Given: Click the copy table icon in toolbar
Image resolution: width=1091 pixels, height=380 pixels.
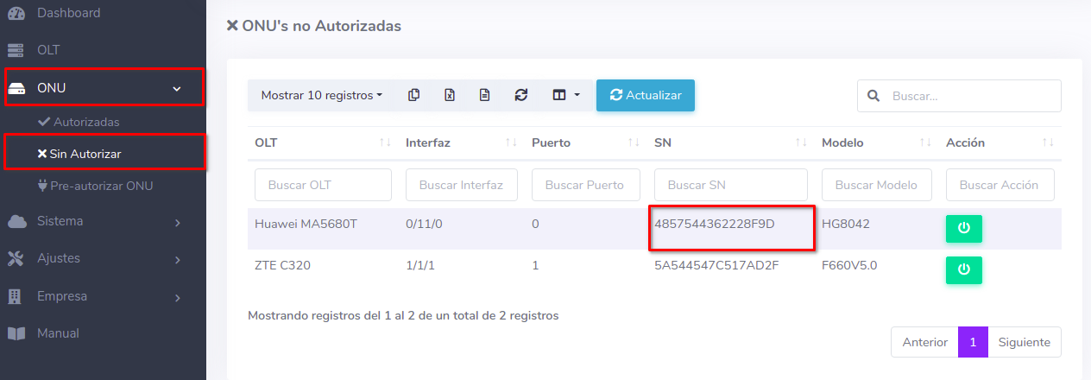Looking at the screenshot, I should point(414,96).
